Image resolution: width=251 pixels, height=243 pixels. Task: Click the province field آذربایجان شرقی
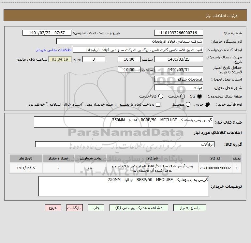pos(179,79)
